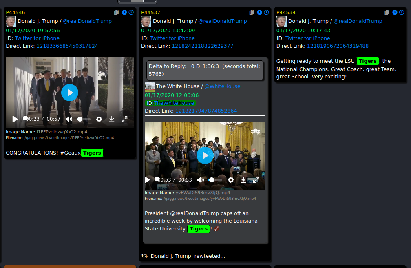The image size is (411, 268).
Task: Mute the White House video with the speaker icon
Action: (x=201, y=180)
